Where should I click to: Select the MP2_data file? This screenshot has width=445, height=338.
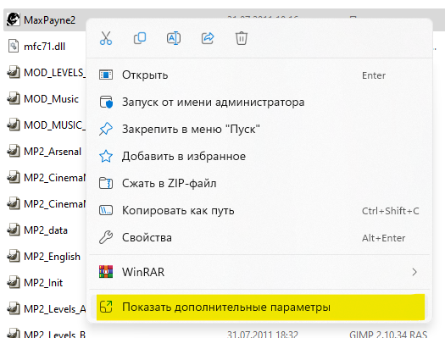click(x=46, y=230)
